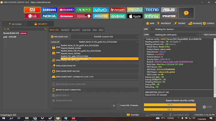Toggle the Fast Connect checkbox

pos(202,35)
